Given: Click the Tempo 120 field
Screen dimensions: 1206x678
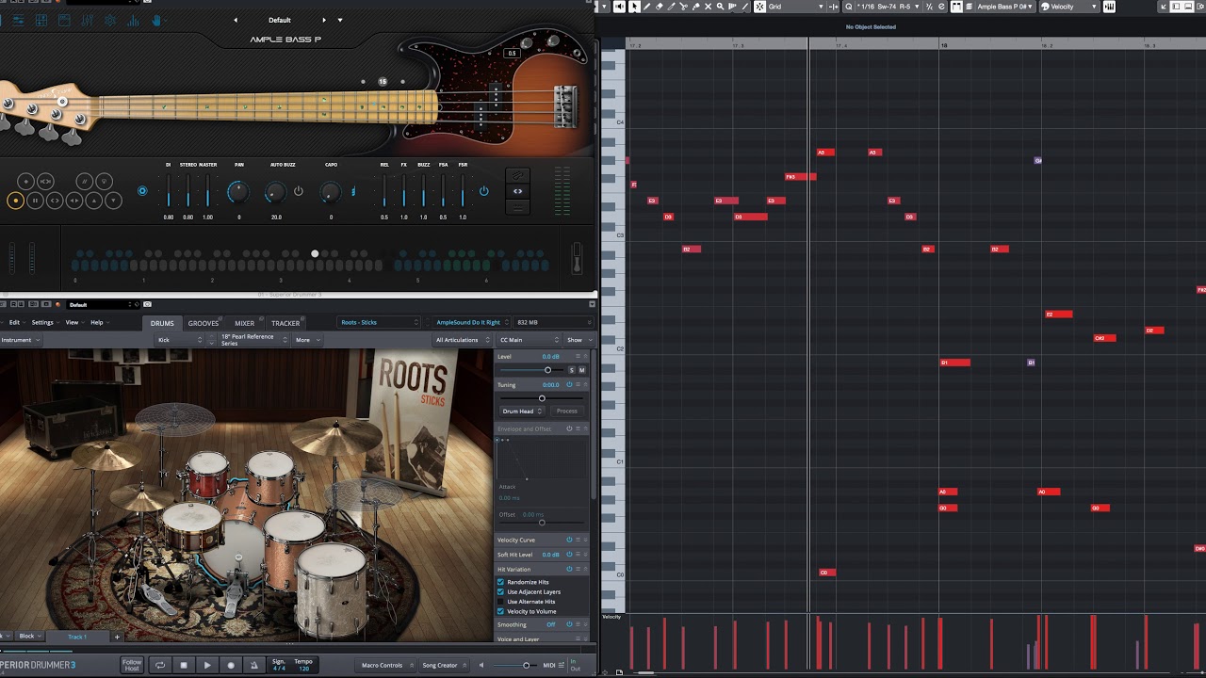Looking at the screenshot, I should [x=303, y=664].
